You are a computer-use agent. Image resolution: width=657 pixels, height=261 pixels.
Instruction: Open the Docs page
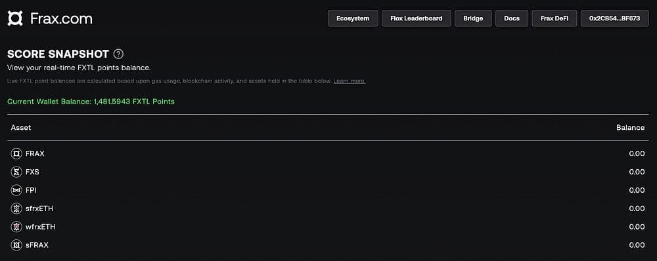[x=512, y=18]
